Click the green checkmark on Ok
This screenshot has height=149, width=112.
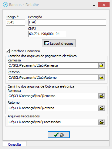[56, 135]
